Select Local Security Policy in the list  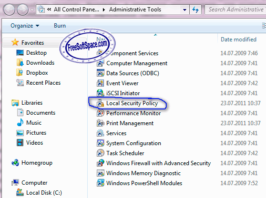(132, 103)
